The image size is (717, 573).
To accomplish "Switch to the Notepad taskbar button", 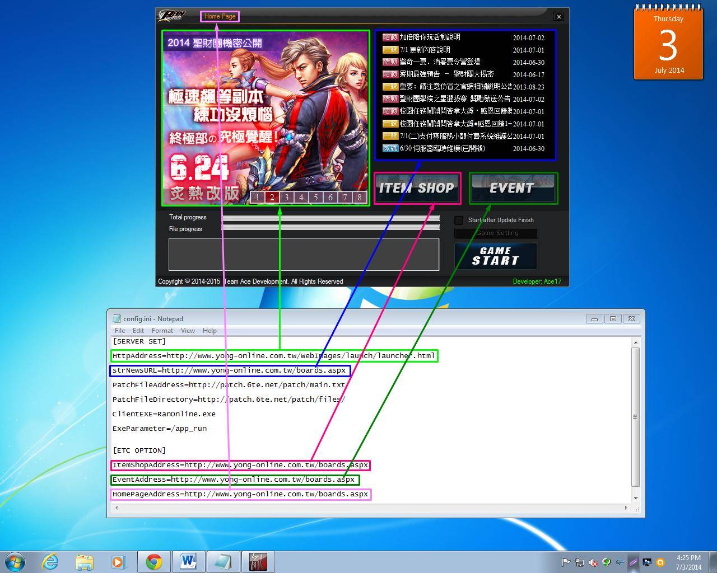I will [x=224, y=562].
